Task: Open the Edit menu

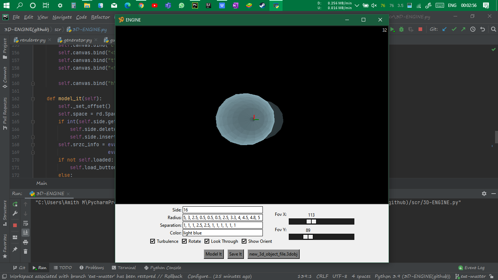Action: 28,17
